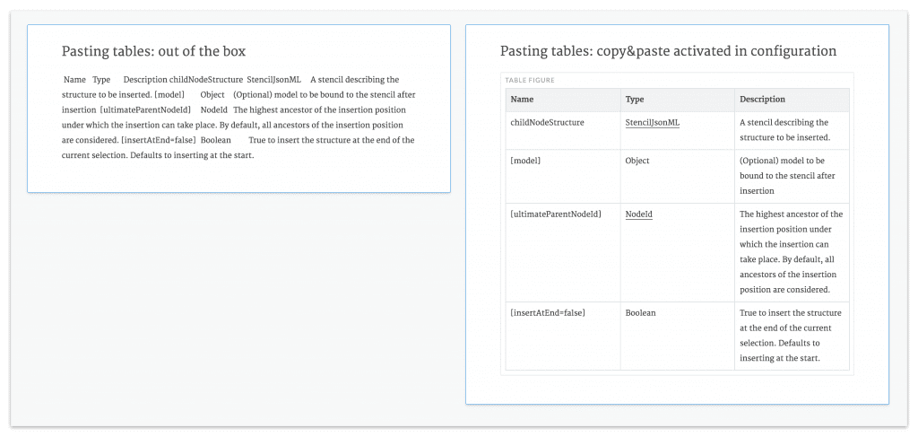Click the 'True to insert the structure' description cell
This screenshot has width=918, height=437.
tap(792, 336)
